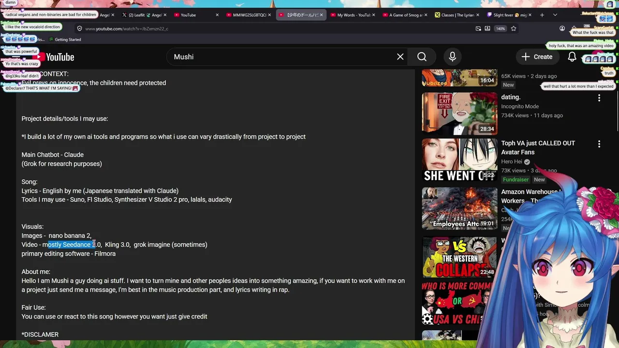Open options for the dating. video
The height and width of the screenshot is (348, 619).
(x=599, y=98)
